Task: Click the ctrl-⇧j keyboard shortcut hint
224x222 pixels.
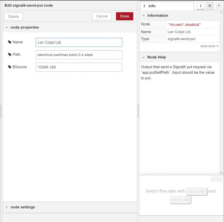Action: [197, 191]
